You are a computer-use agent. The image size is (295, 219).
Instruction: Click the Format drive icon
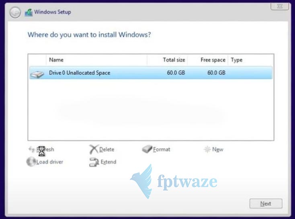[147, 149]
